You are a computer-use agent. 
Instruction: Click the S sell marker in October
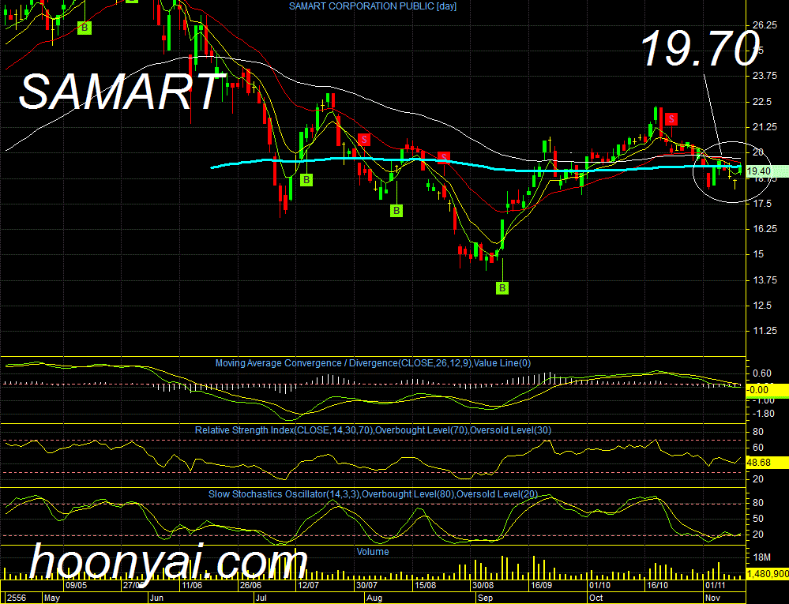(671, 119)
